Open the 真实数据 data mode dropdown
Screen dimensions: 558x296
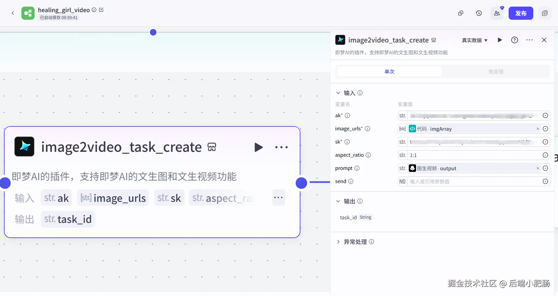pyautogui.click(x=475, y=40)
